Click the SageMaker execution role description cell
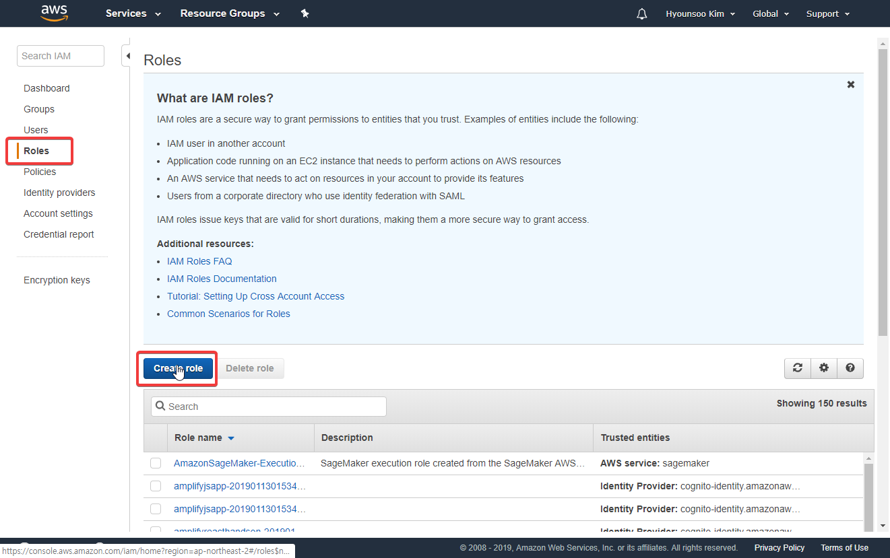890x558 pixels. click(x=453, y=463)
